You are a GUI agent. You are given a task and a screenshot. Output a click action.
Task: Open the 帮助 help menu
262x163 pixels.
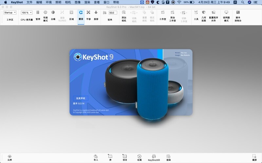[x=116, y=2]
